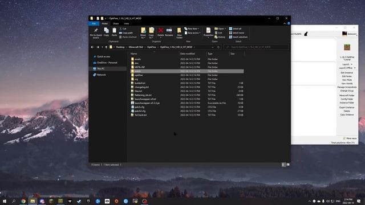Open the Easy access dropdown
The image size is (365, 205).
point(193,33)
